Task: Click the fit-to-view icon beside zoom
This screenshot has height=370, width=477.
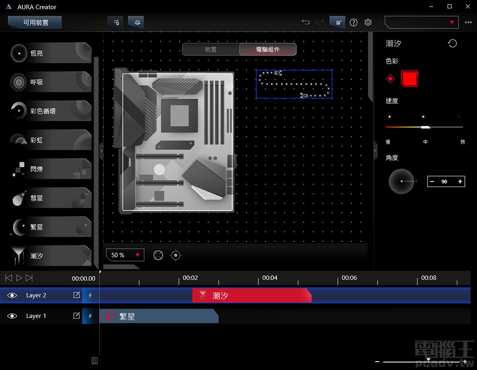Action: point(158,255)
